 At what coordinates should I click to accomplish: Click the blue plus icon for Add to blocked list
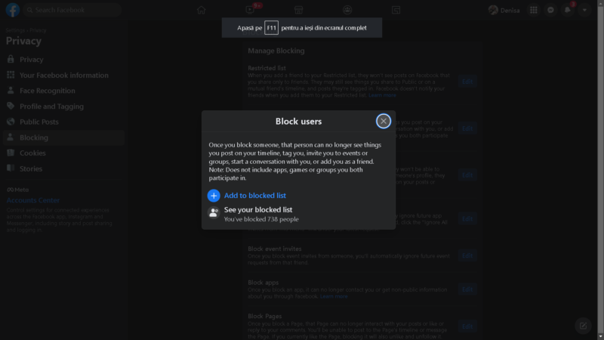[x=214, y=196]
